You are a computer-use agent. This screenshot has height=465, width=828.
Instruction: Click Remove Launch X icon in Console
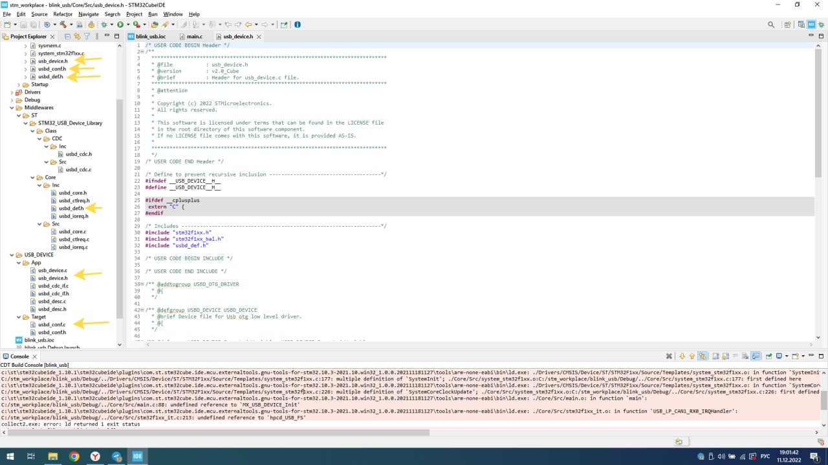click(669, 356)
